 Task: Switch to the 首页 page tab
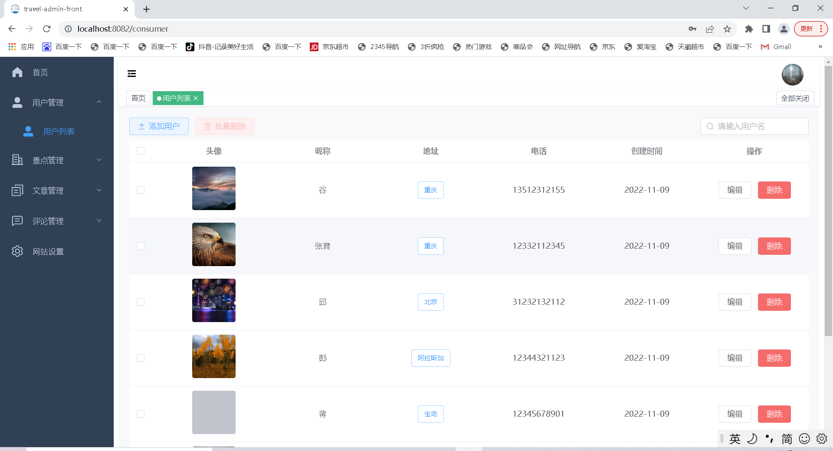tap(138, 98)
